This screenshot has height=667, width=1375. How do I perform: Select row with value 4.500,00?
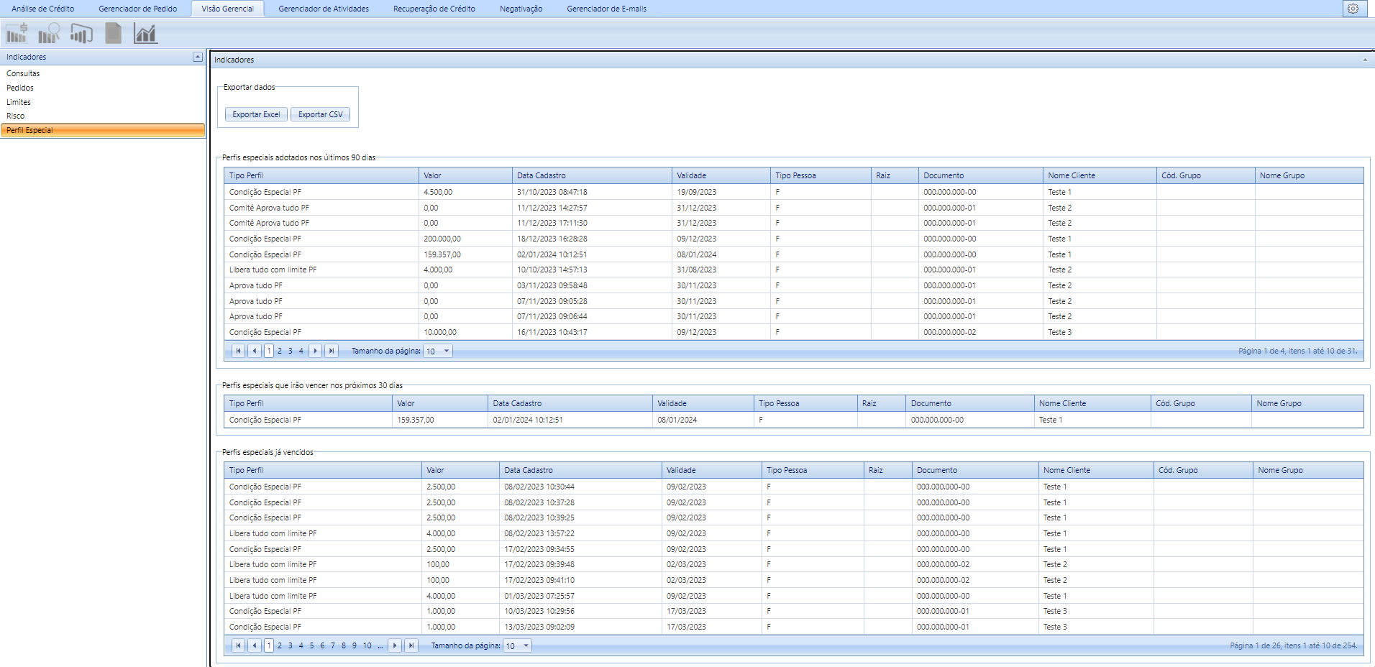pos(793,192)
